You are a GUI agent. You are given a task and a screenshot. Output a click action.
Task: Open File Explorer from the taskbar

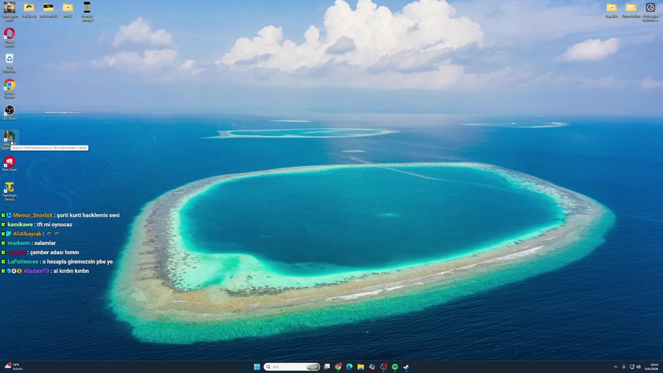[x=361, y=367]
